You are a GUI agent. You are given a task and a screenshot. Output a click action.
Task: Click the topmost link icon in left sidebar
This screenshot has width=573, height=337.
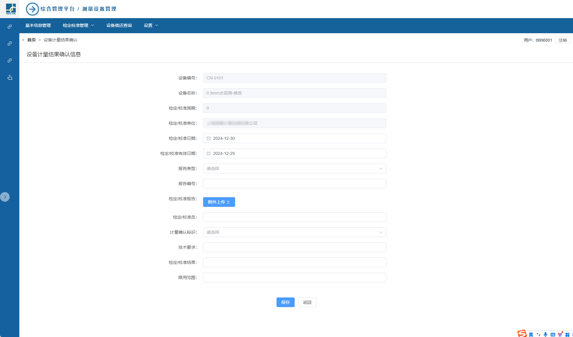10,27
